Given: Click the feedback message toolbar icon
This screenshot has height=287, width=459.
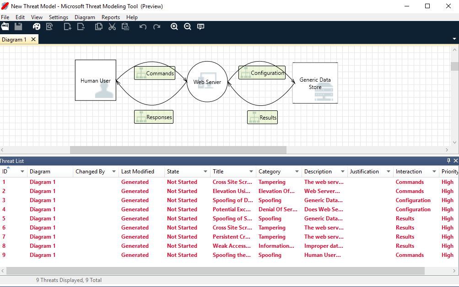Looking at the screenshot, I should [200, 26].
